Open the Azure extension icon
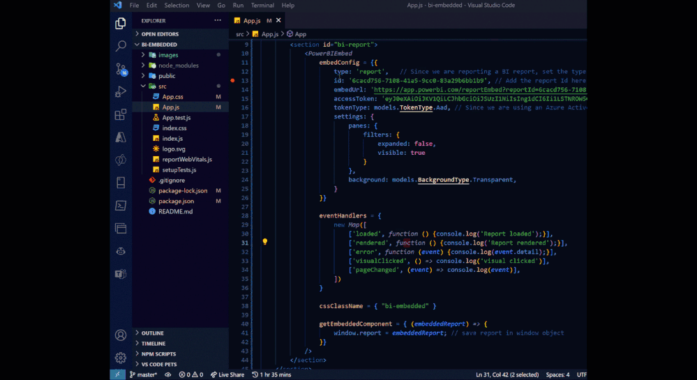697x380 pixels. click(121, 137)
